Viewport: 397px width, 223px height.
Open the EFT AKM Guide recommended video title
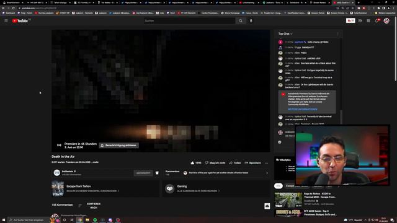tap(320, 212)
